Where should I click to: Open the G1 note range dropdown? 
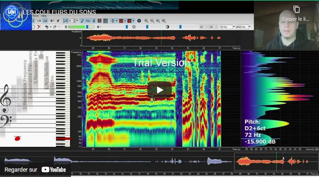point(204,27)
